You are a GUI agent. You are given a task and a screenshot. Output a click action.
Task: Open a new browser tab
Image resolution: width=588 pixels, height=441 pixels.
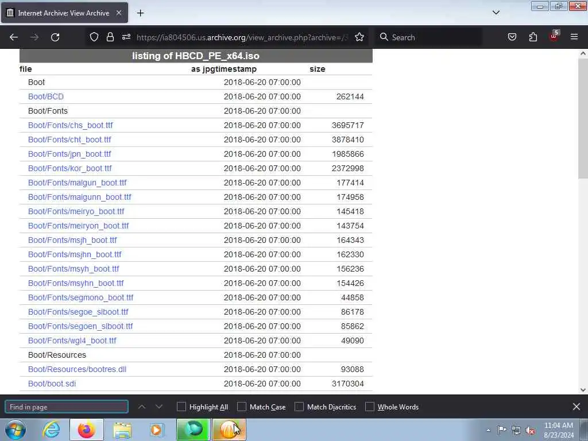pos(140,13)
